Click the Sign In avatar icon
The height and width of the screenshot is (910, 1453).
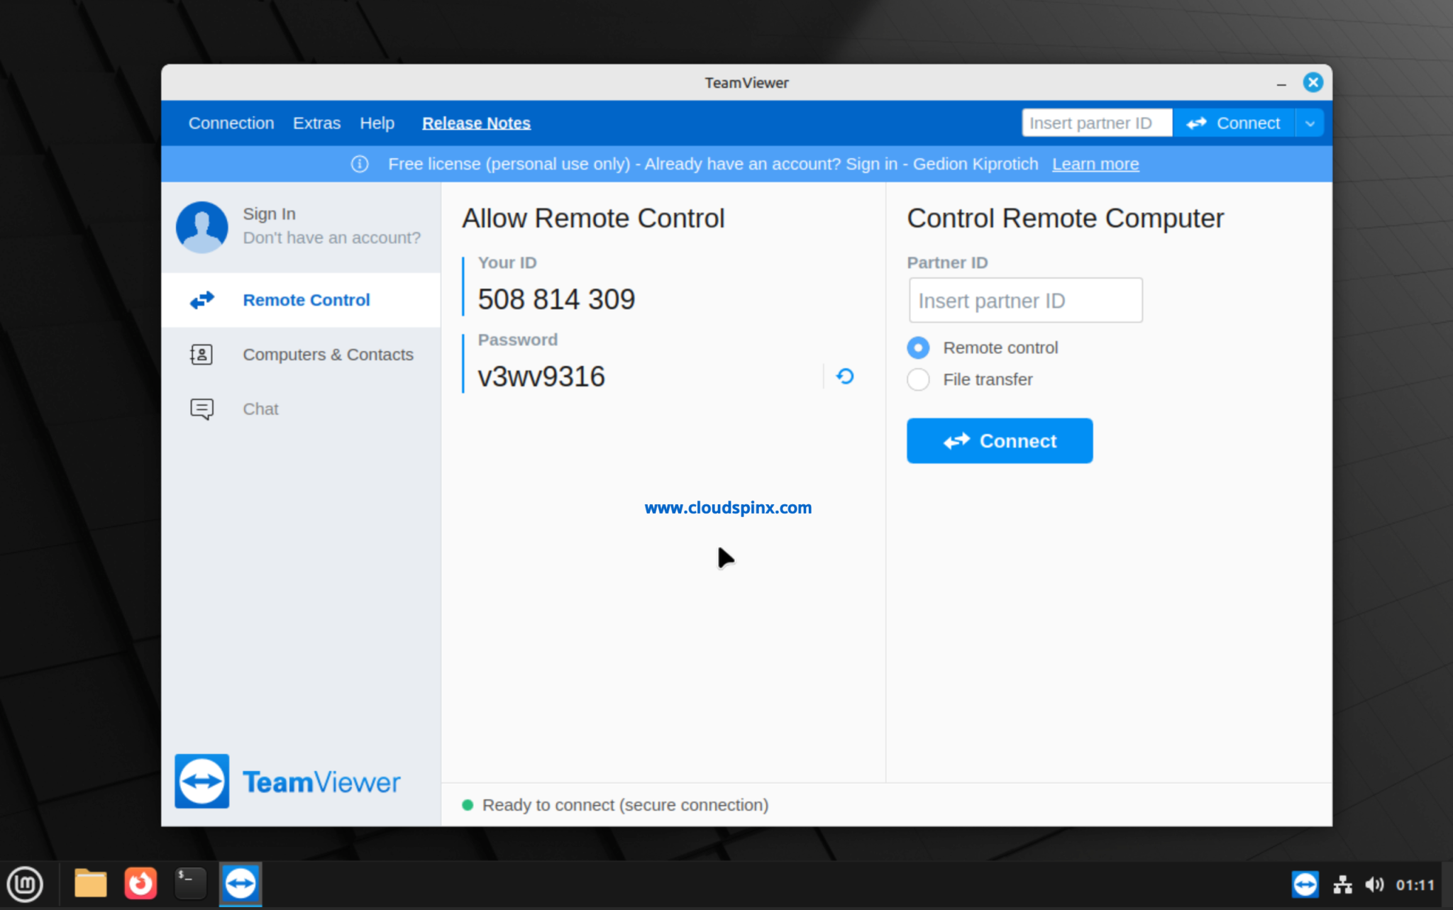click(201, 227)
